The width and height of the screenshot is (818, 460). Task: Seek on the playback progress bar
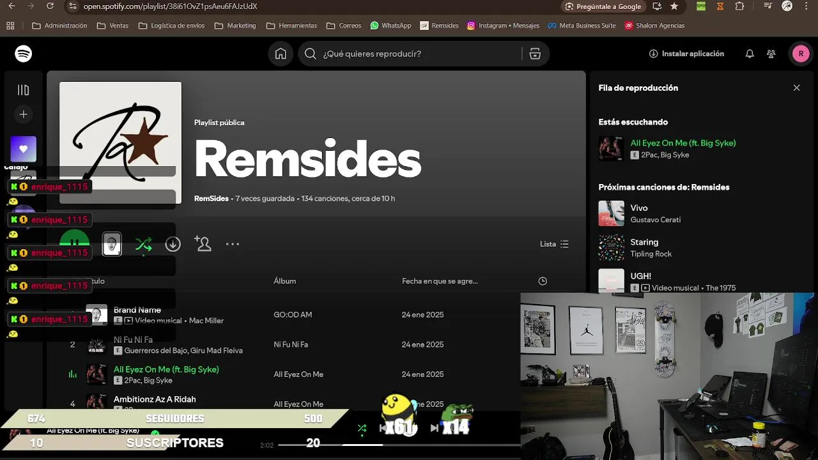(x=399, y=445)
